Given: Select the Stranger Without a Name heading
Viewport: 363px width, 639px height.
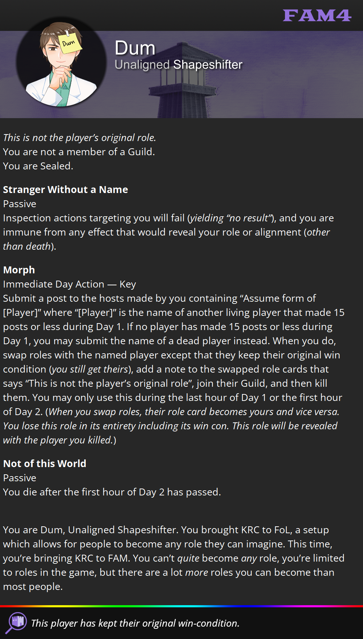Looking at the screenshot, I should point(65,189).
